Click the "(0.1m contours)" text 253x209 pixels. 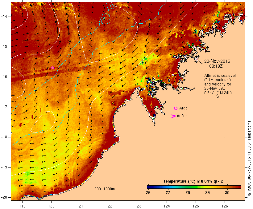point(218,80)
